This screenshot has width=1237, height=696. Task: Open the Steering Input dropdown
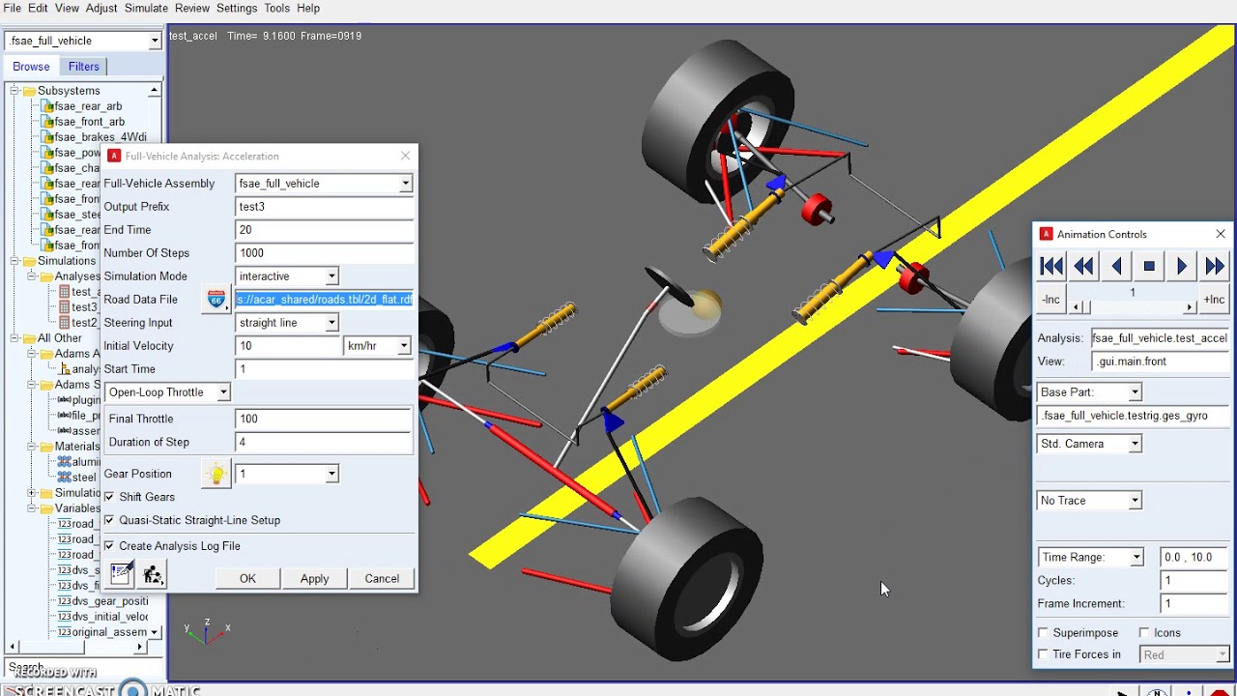331,323
